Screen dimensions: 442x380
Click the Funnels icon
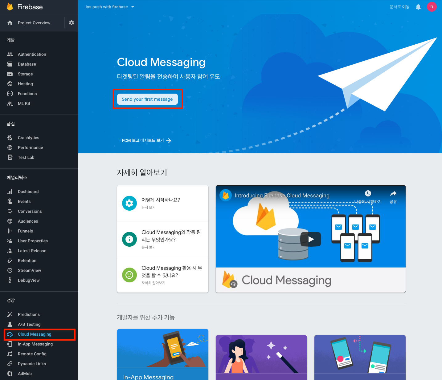(10, 231)
